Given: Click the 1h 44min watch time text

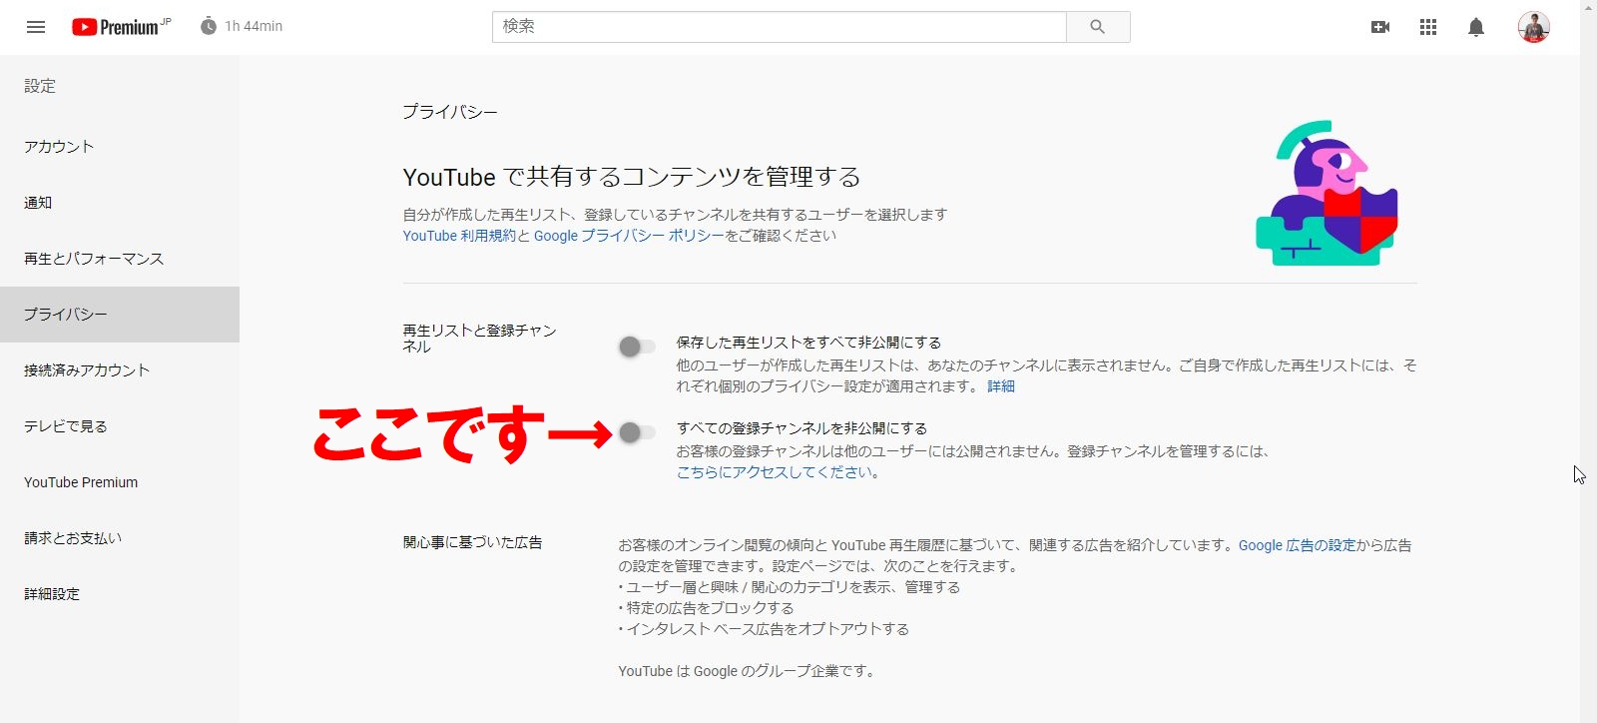Looking at the screenshot, I should (x=254, y=27).
